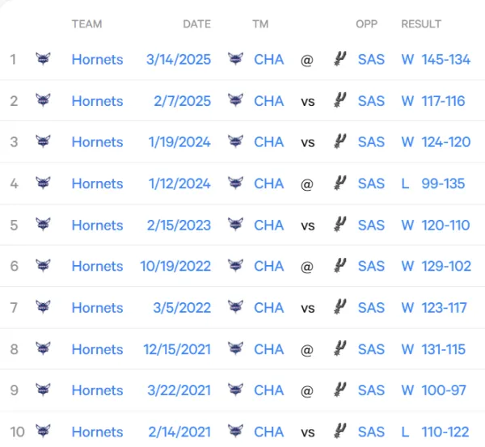The image size is (485, 447).
Task: Open the W 117-116 result link
Action: (433, 101)
